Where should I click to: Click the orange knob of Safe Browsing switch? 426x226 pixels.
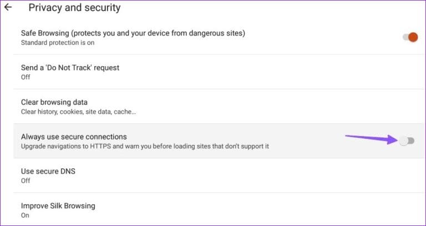coord(413,37)
